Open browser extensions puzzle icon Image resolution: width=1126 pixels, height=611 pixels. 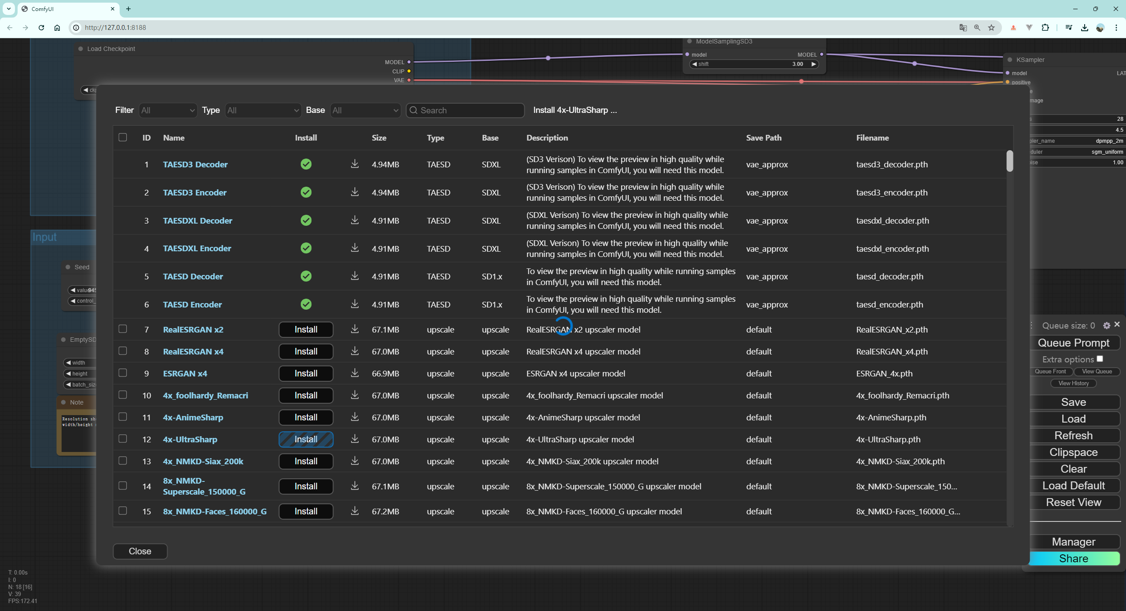(1046, 28)
